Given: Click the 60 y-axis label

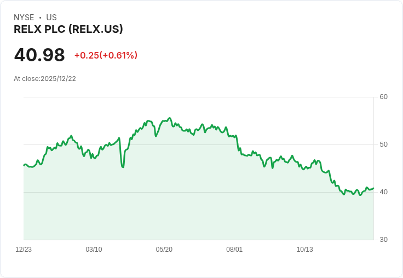Looking at the screenshot, I should pos(383,97).
